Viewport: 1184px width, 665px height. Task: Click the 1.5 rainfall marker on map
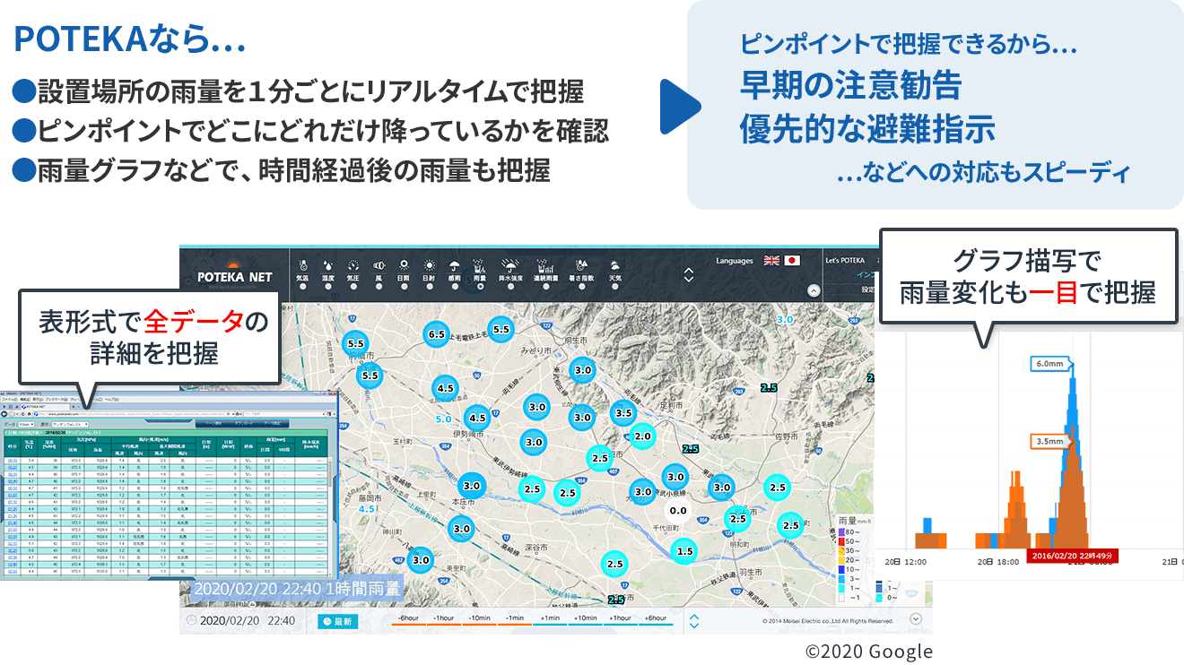click(684, 551)
